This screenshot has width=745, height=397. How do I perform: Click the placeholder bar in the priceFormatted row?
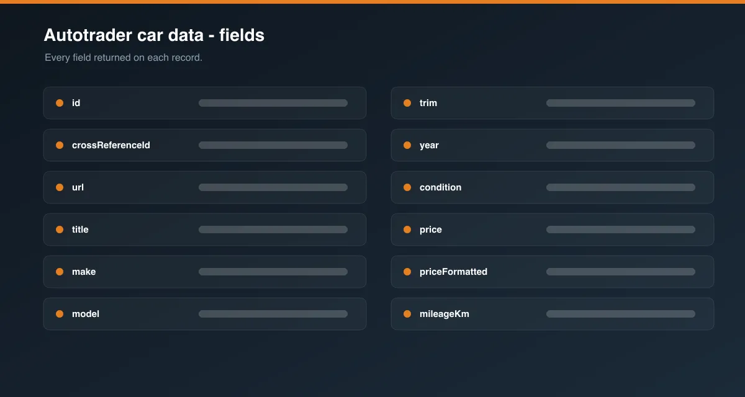pos(621,272)
